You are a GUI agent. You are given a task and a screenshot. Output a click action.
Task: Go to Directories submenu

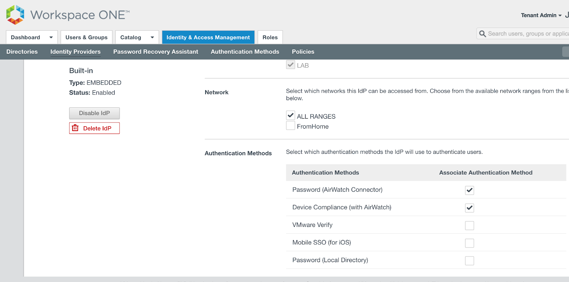(x=22, y=52)
